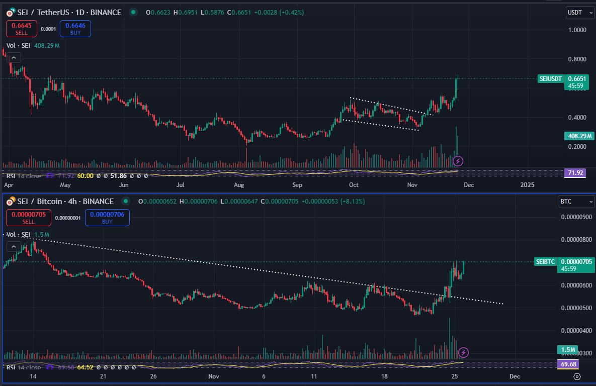Click the Aug label on time axis

point(239,185)
